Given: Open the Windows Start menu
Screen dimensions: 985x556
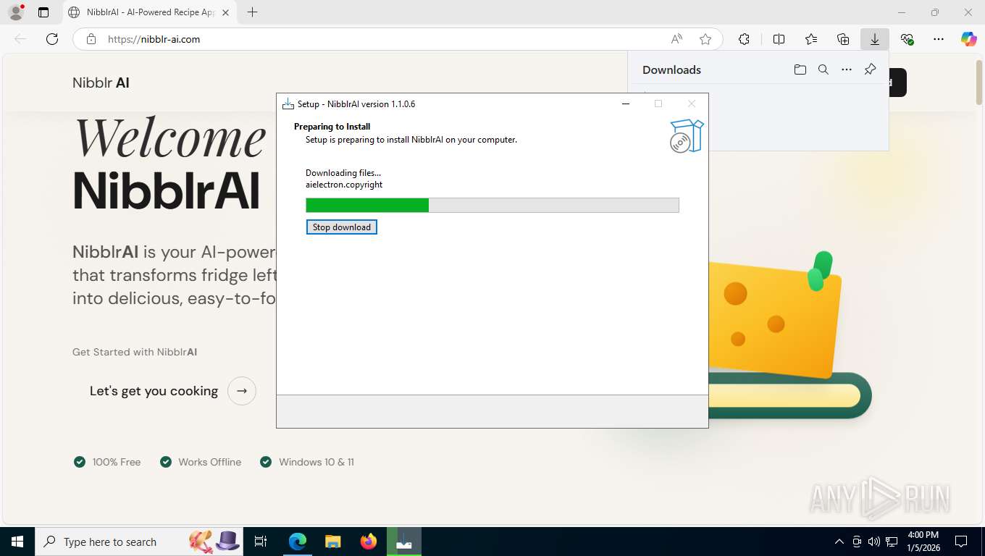Looking at the screenshot, I should [17, 542].
